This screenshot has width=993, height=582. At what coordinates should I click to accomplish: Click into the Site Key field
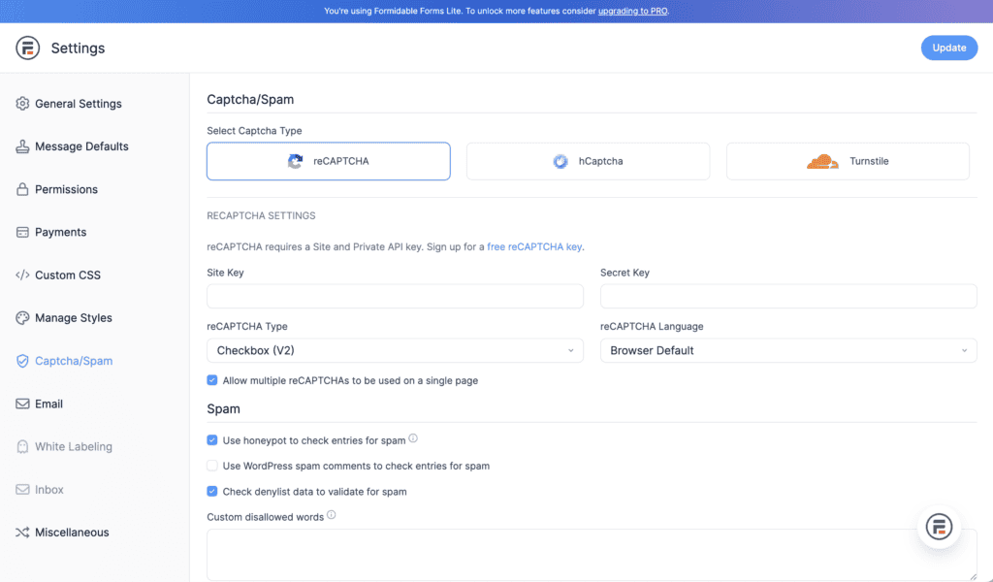pyautogui.click(x=396, y=296)
